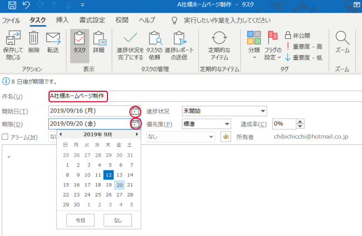Decrease % Complete (達成率) with down arrow

click(x=300, y=126)
